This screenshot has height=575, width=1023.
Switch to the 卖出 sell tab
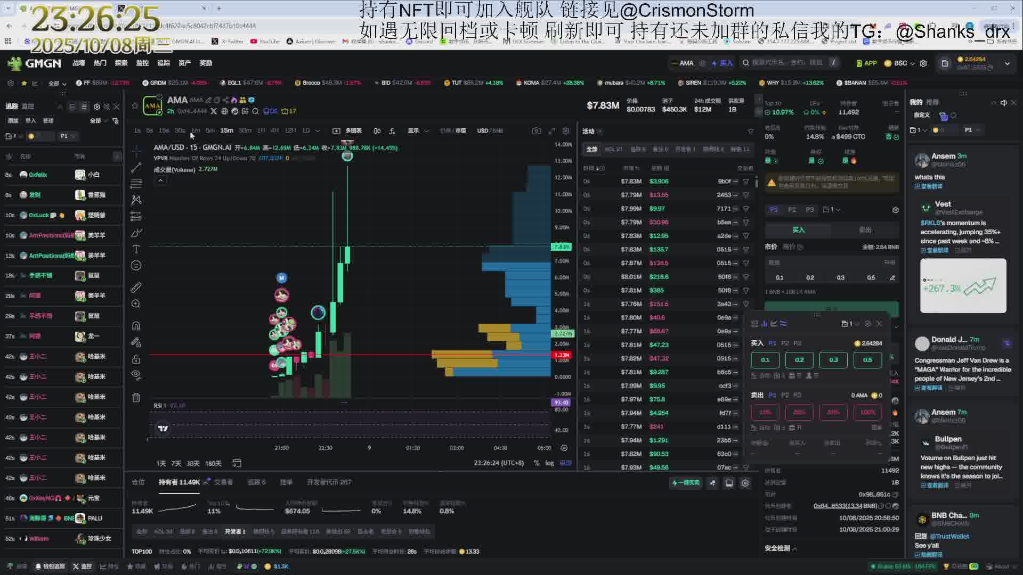pyautogui.click(x=865, y=230)
